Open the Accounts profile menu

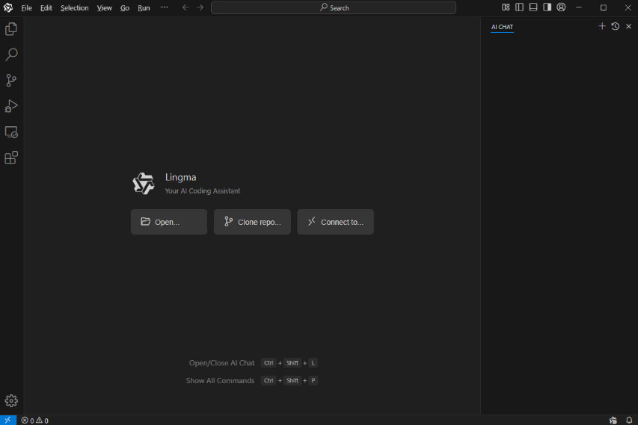[x=561, y=7]
